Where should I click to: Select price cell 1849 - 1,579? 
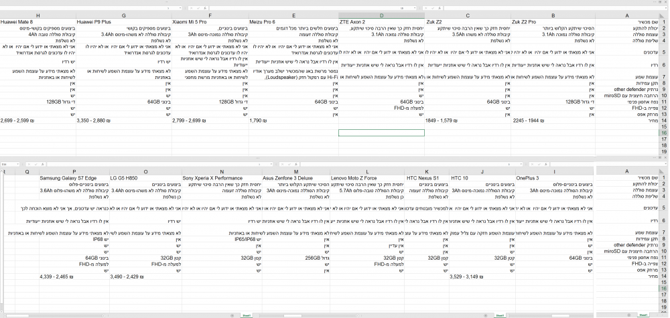coord(468,121)
